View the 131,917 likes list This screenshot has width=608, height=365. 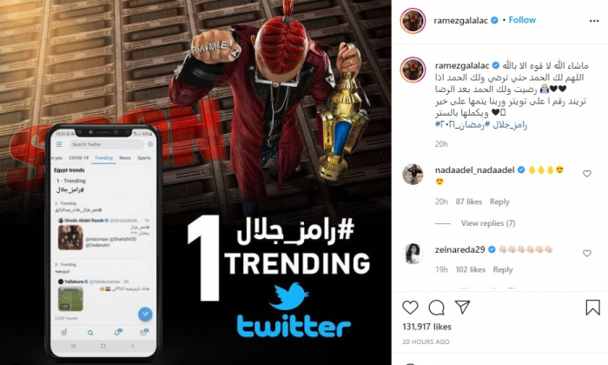click(x=427, y=327)
